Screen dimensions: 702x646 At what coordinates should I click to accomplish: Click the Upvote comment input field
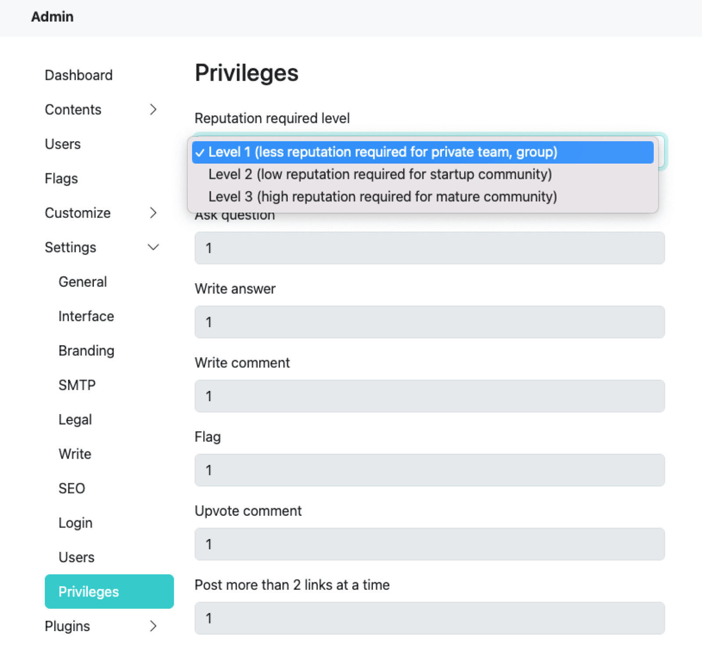tap(429, 544)
